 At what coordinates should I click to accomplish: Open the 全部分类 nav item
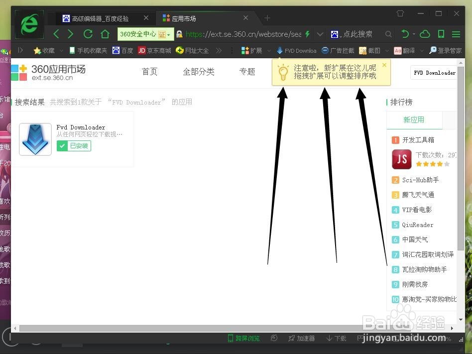199,72
